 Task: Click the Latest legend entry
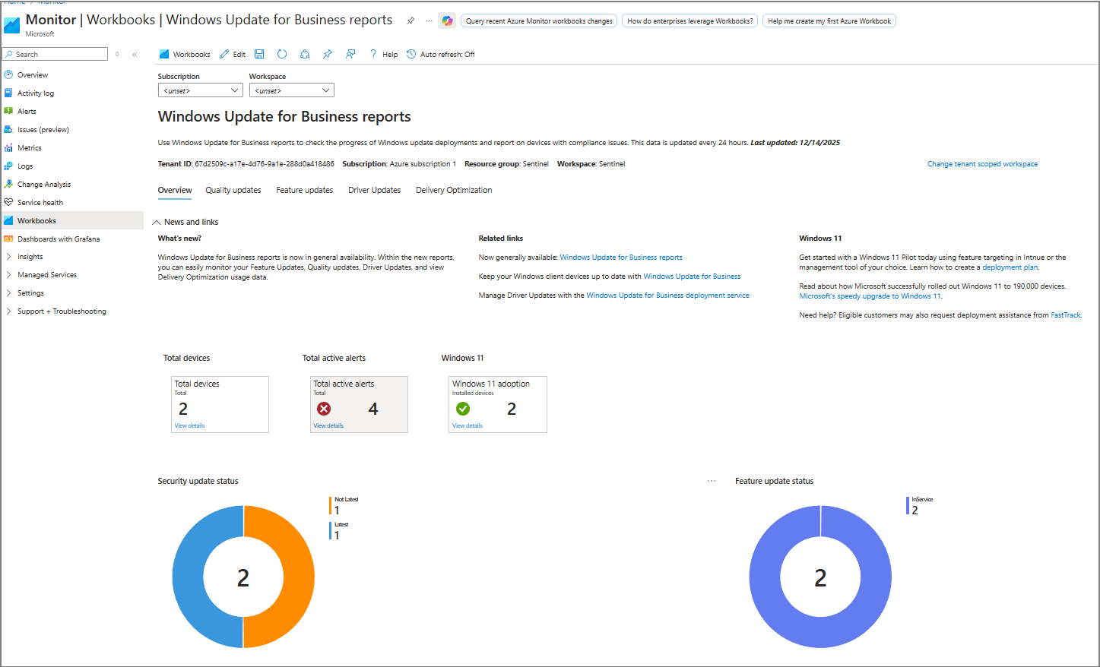[339, 530]
